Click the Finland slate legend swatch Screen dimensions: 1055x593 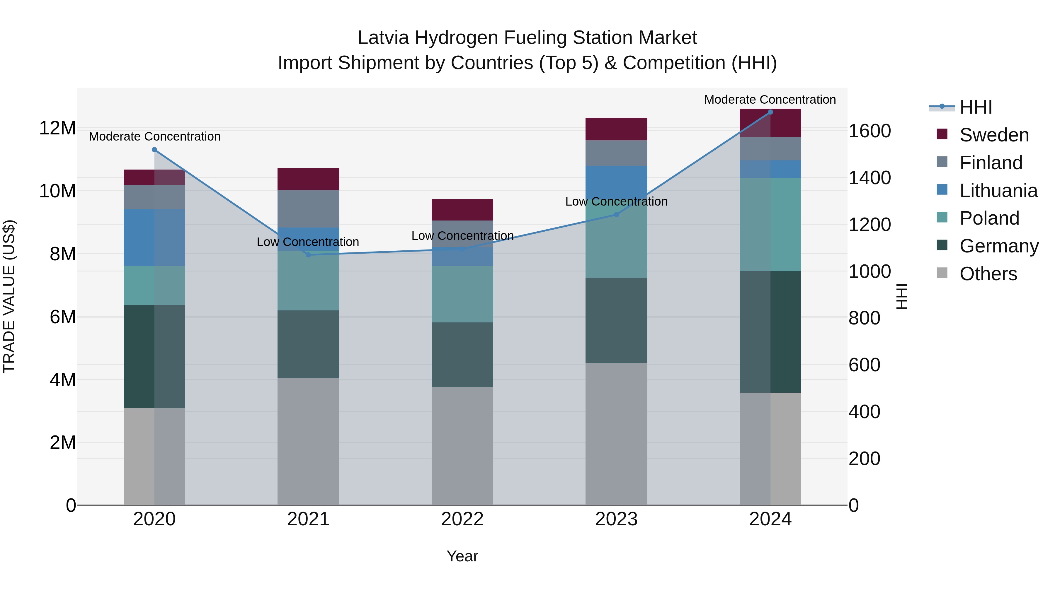942,162
